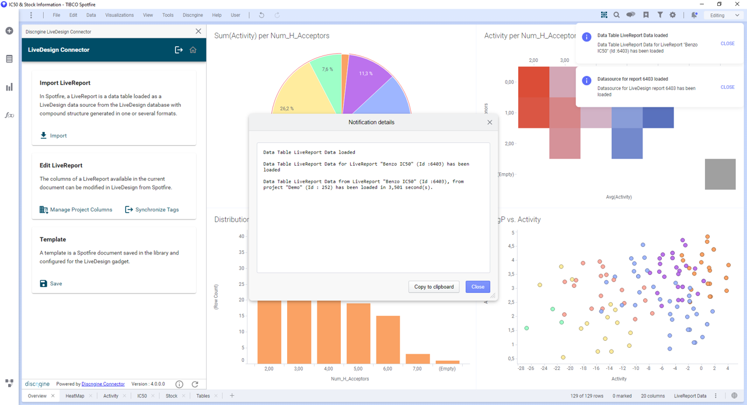Screen dimensions: 747x405
Task: Open the Bookmarks panel icon
Action: (646, 15)
